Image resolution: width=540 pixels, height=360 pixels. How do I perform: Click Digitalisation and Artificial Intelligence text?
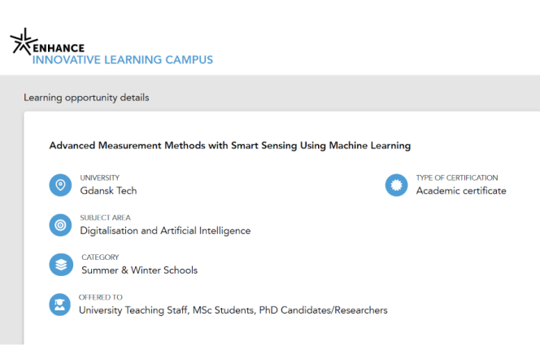(165, 230)
